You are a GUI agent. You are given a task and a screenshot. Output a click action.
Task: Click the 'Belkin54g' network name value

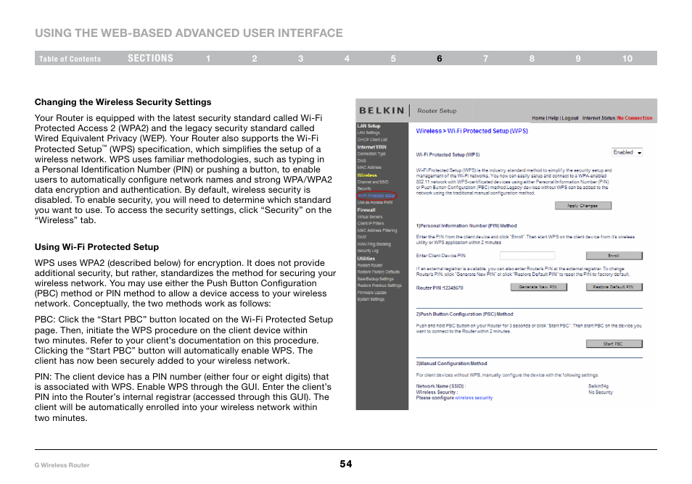598,386
